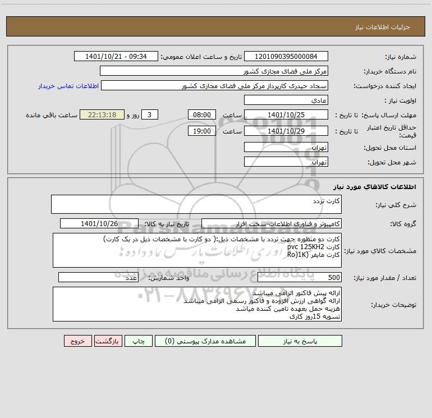Click the خروج exit button

77,341
